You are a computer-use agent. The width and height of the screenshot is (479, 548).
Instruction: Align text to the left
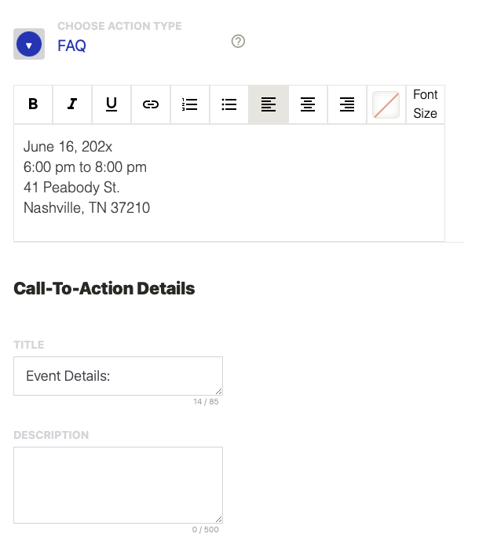click(x=269, y=104)
